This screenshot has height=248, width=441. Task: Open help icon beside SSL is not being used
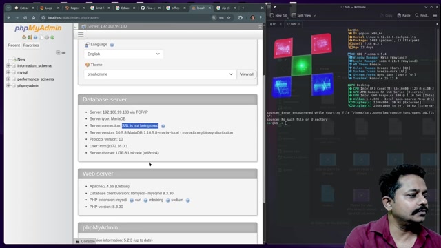pos(163,126)
